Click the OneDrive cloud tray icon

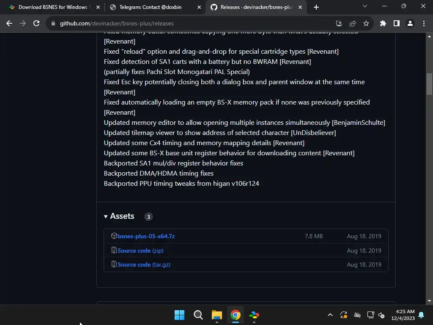[x=357, y=315]
